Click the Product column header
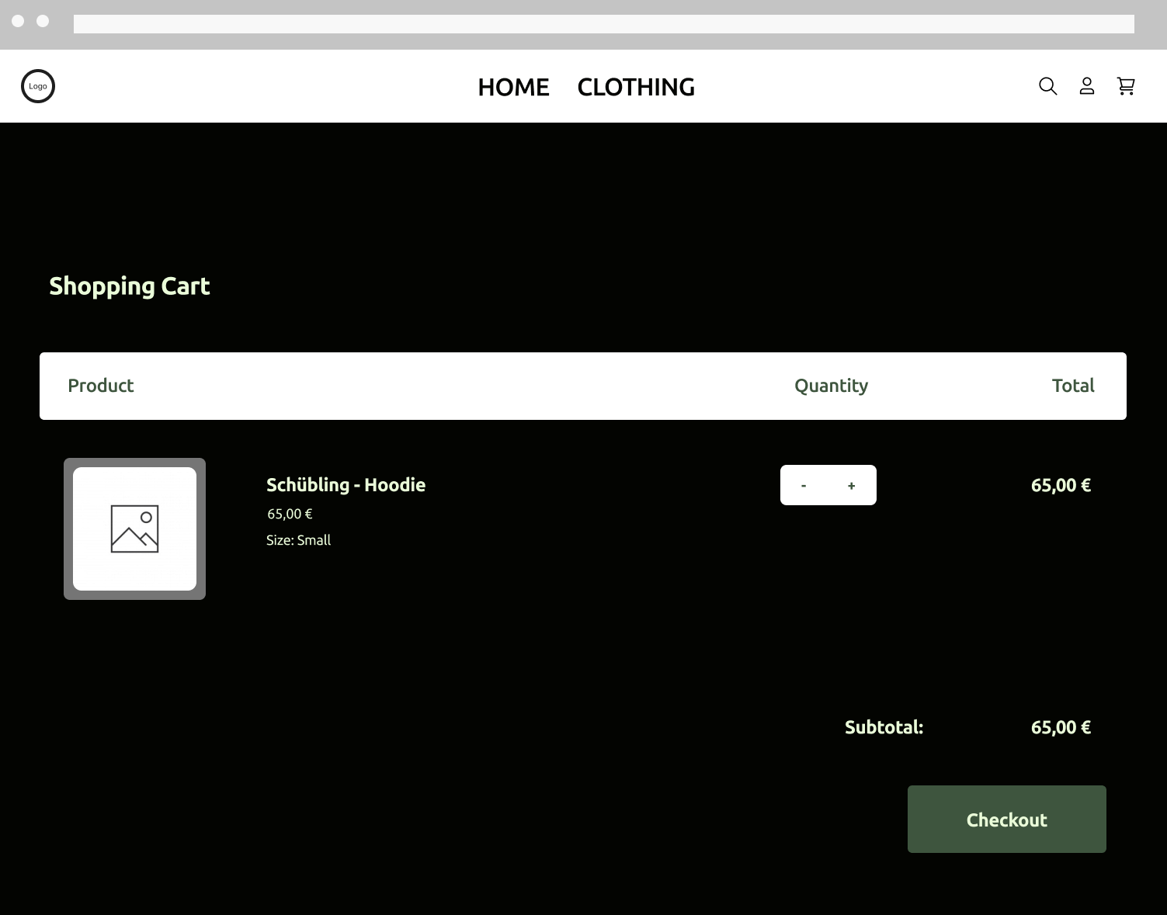The image size is (1167, 915). tap(100, 386)
